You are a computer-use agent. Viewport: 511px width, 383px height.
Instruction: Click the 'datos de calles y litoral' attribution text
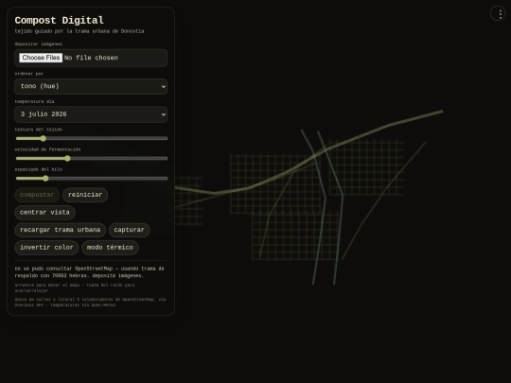pos(90,302)
